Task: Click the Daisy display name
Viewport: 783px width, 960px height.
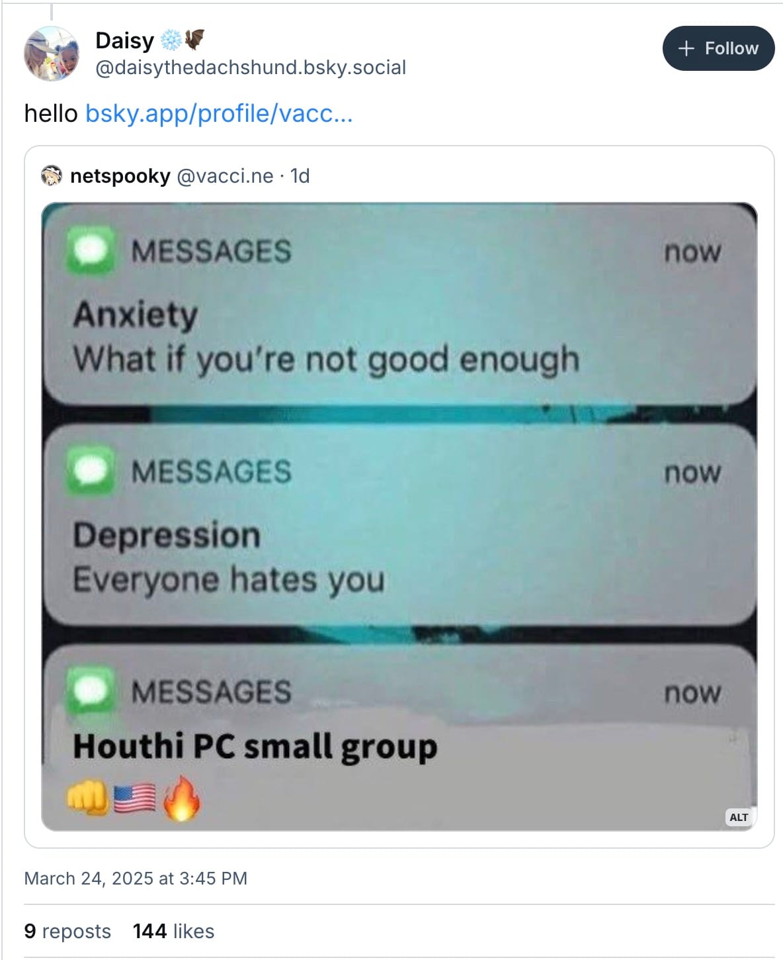Action: tap(124, 41)
